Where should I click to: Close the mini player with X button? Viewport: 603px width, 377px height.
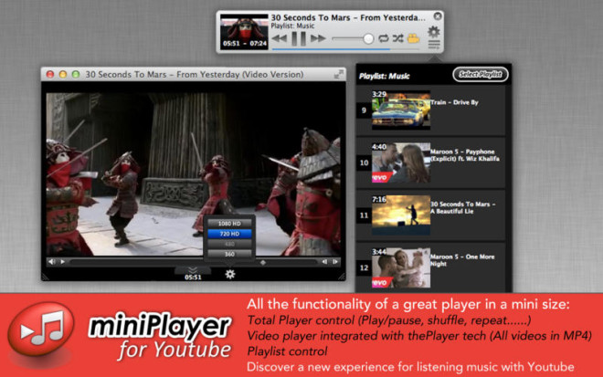point(438,16)
